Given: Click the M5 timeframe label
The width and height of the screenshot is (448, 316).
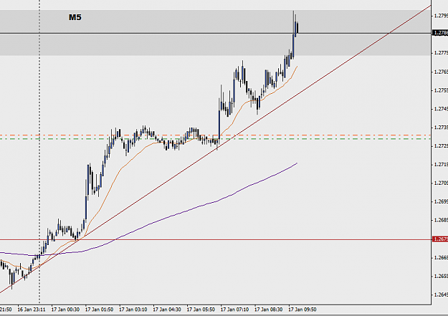Looking at the screenshot, I should click(x=75, y=17).
